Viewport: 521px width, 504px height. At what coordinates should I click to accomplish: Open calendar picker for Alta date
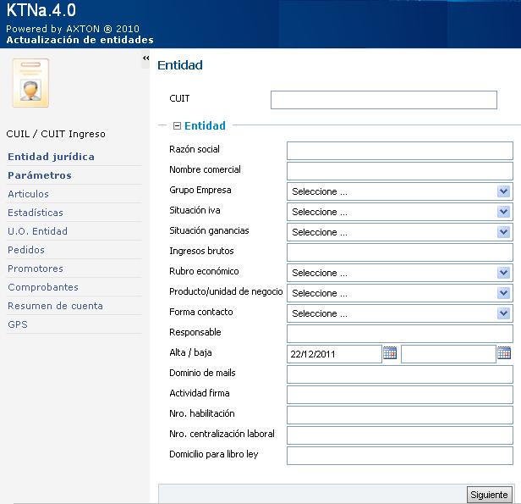click(390, 353)
